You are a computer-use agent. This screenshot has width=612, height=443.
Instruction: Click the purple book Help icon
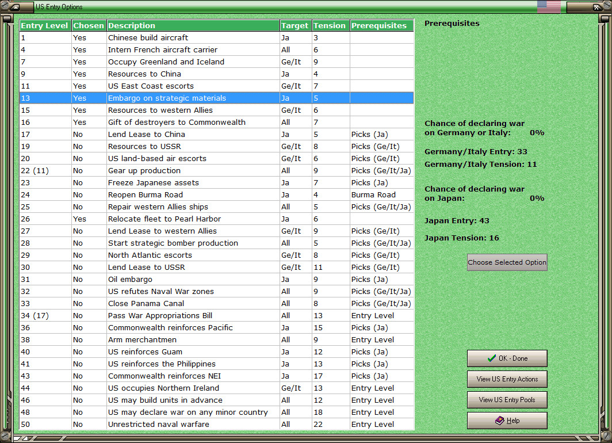[x=500, y=421]
